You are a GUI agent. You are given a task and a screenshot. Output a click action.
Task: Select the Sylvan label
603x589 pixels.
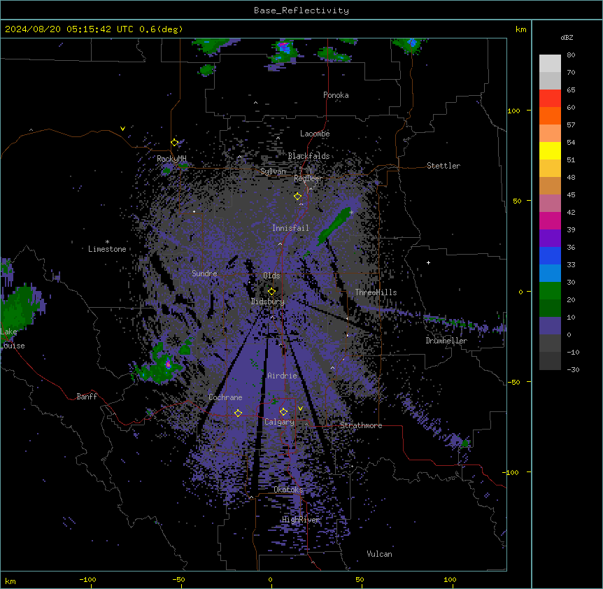point(273,171)
